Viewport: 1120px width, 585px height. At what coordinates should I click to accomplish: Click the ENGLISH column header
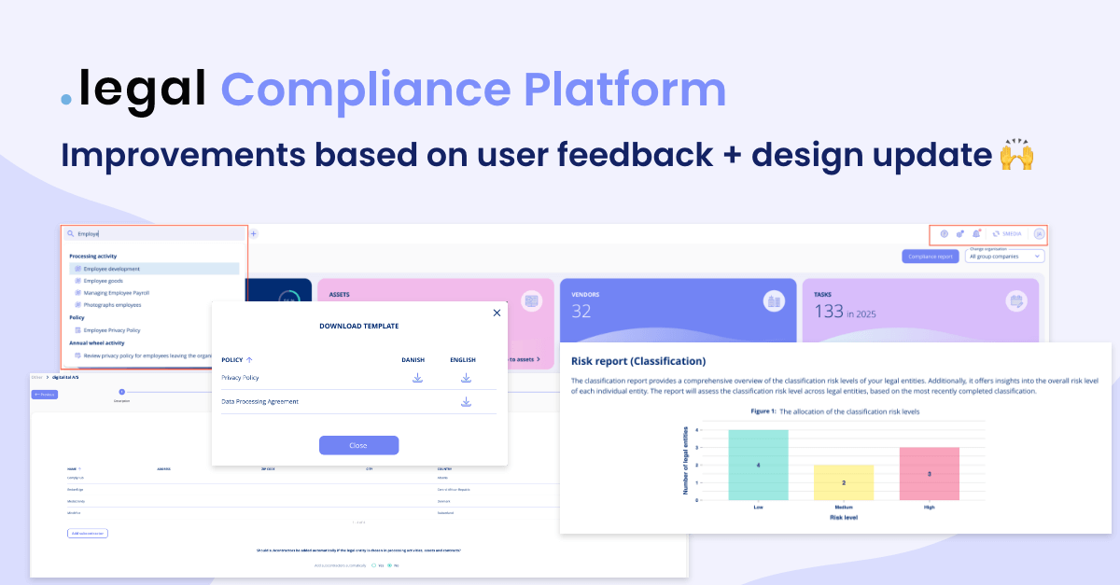pos(463,359)
